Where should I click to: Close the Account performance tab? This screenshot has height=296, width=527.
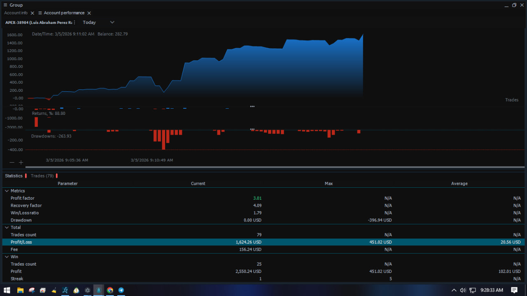(x=89, y=13)
